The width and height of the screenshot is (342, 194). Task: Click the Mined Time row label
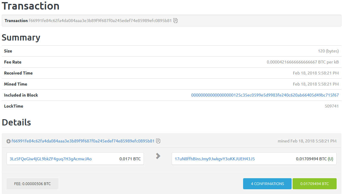point(15,84)
